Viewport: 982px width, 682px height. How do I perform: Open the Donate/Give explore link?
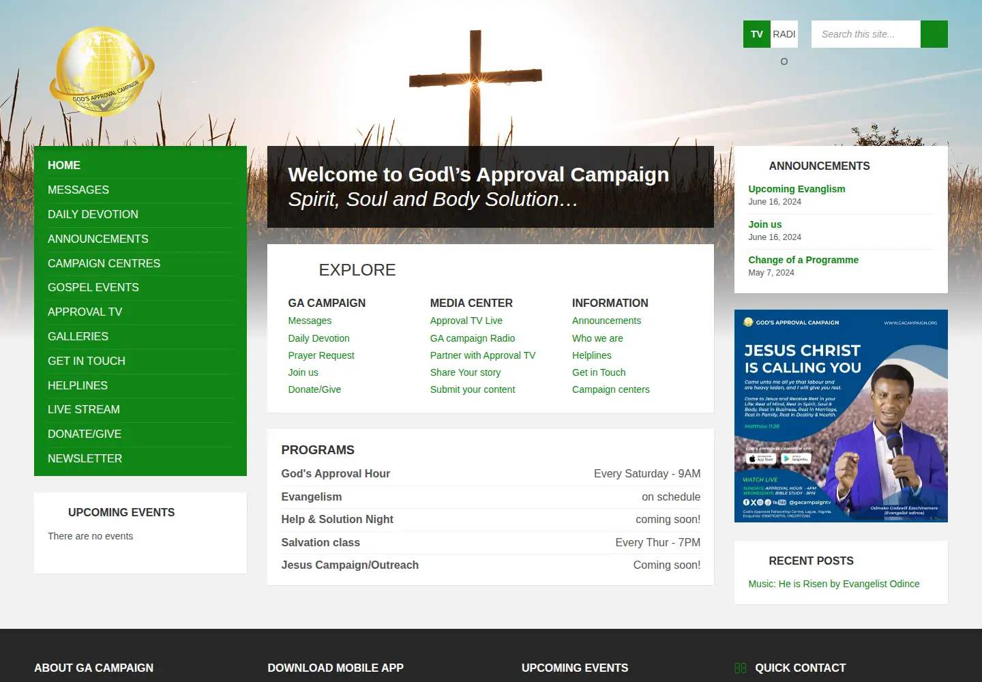point(314,389)
